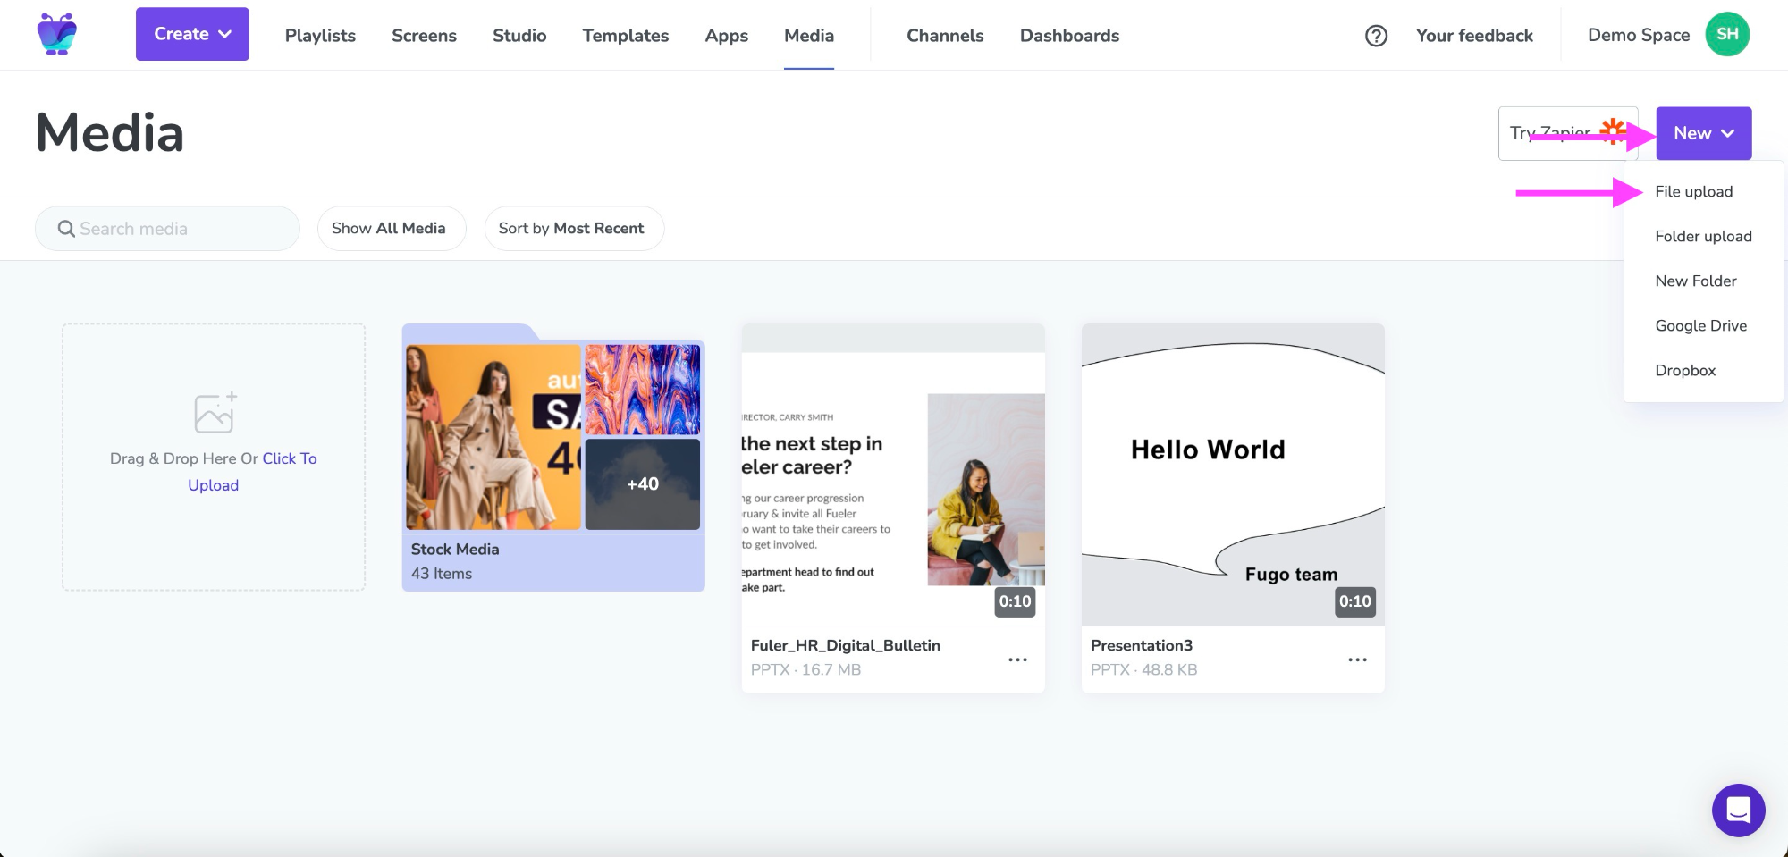Expand the Create dropdown button
Screen dimensions: 1788x857
pos(192,34)
